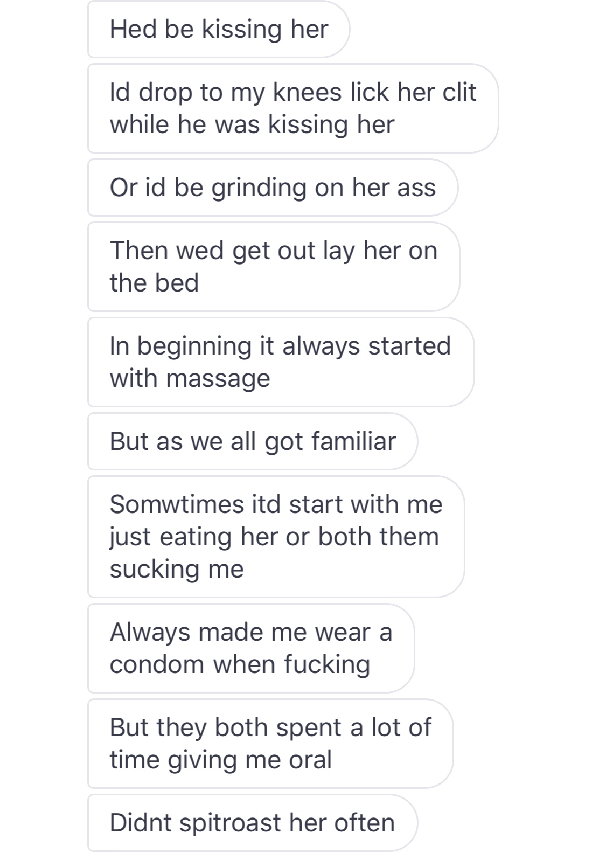Viewport: 606px width, 853px height.
Task: Click the words "time giving" in the message
Action: point(174,760)
